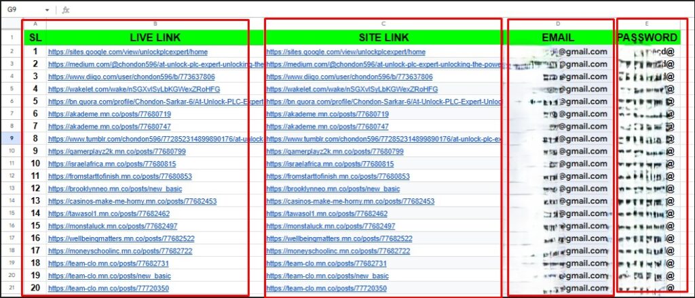
Task: Open wakelet.com link in SITE LINK column
Action: pyautogui.click(x=352, y=89)
